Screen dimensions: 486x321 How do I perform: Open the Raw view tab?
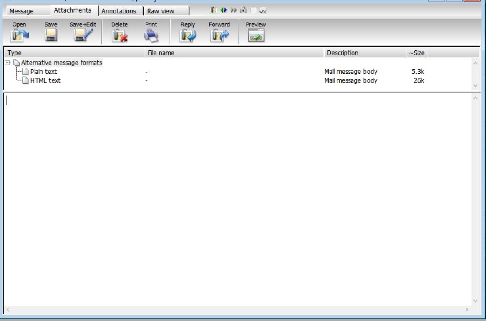coord(160,11)
